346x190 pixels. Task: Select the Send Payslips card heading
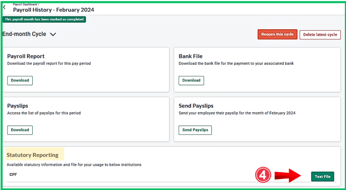click(196, 106)
